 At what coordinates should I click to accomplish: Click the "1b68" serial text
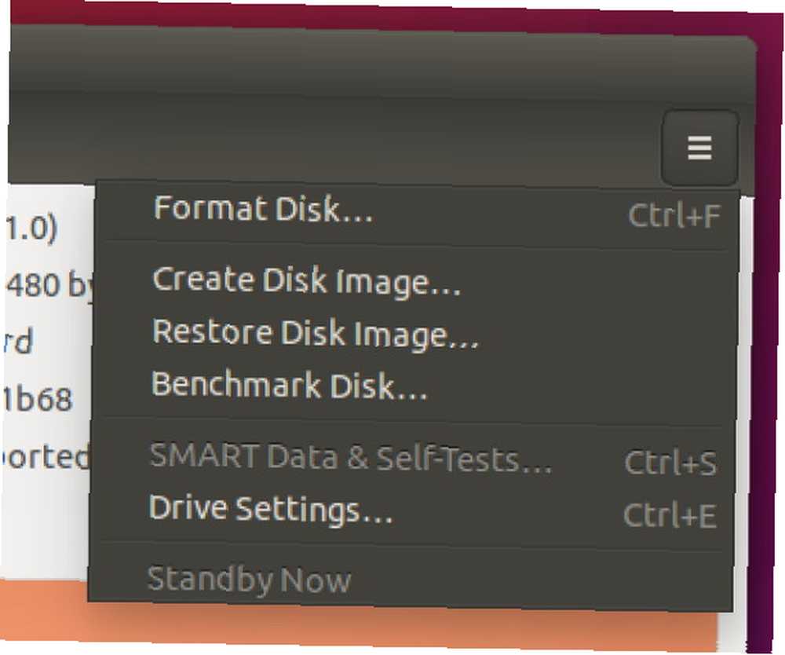tap(38, 399)
